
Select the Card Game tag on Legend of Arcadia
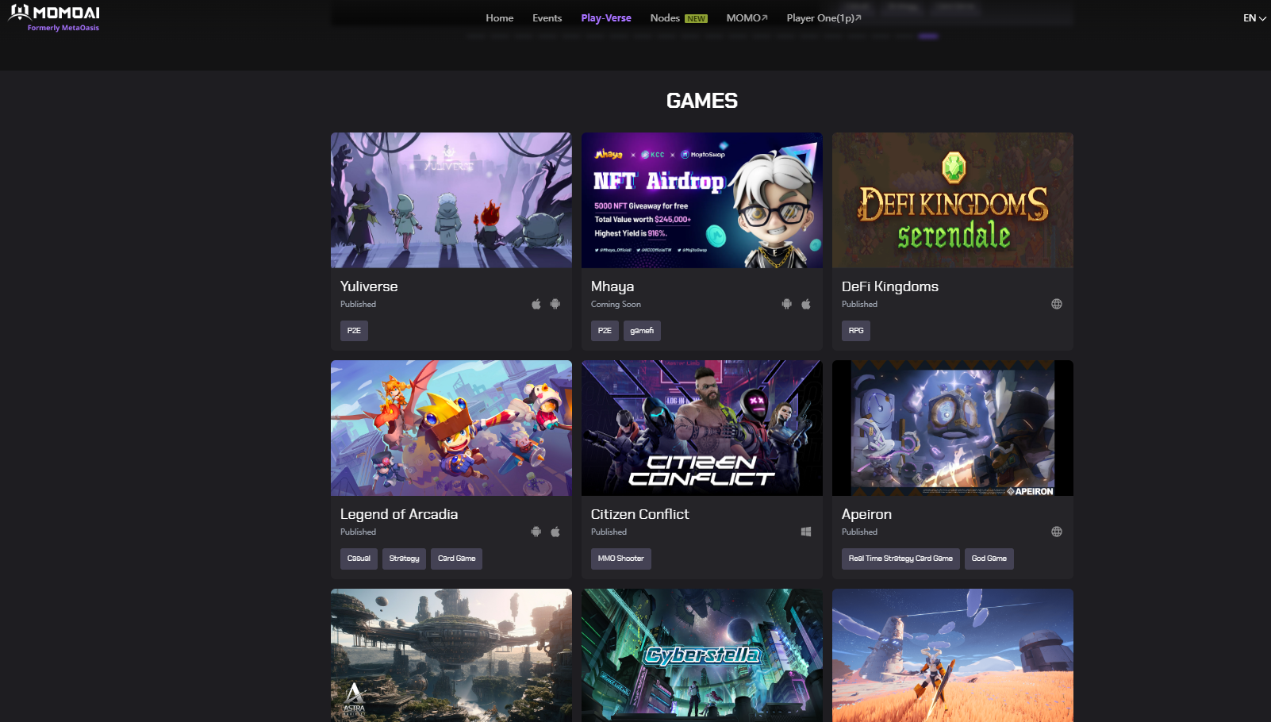[x=456, y=559]
